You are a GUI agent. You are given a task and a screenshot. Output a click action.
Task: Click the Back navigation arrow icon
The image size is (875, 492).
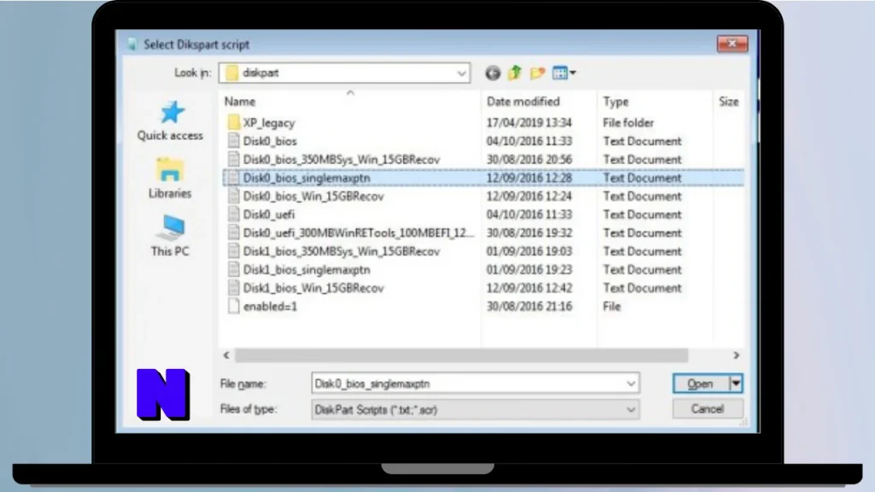coord(492,73)
